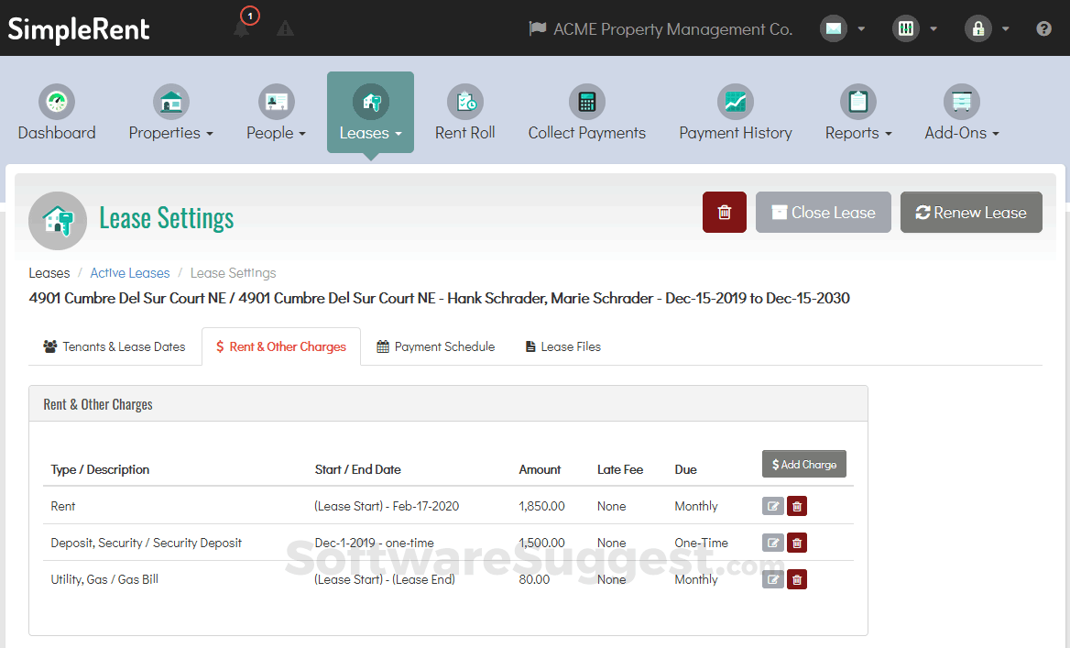Image resolution: width=1070 pixels, height=648 pixels.
Task: Click the alerts warning triangle icon
Action: click(285, 28)
